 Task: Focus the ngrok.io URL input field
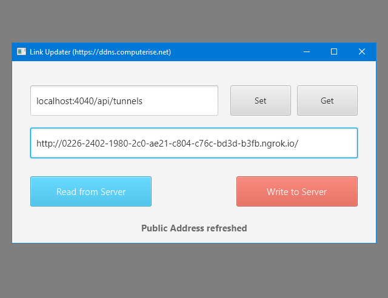coord(194,143)
